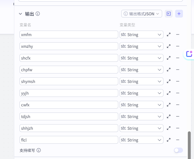Collapse the 输出 section chevron
The image size is (194, 159).
pos(20,14)
